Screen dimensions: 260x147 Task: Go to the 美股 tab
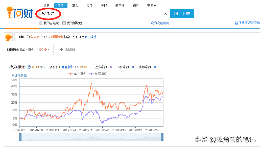tap(104, 6)
